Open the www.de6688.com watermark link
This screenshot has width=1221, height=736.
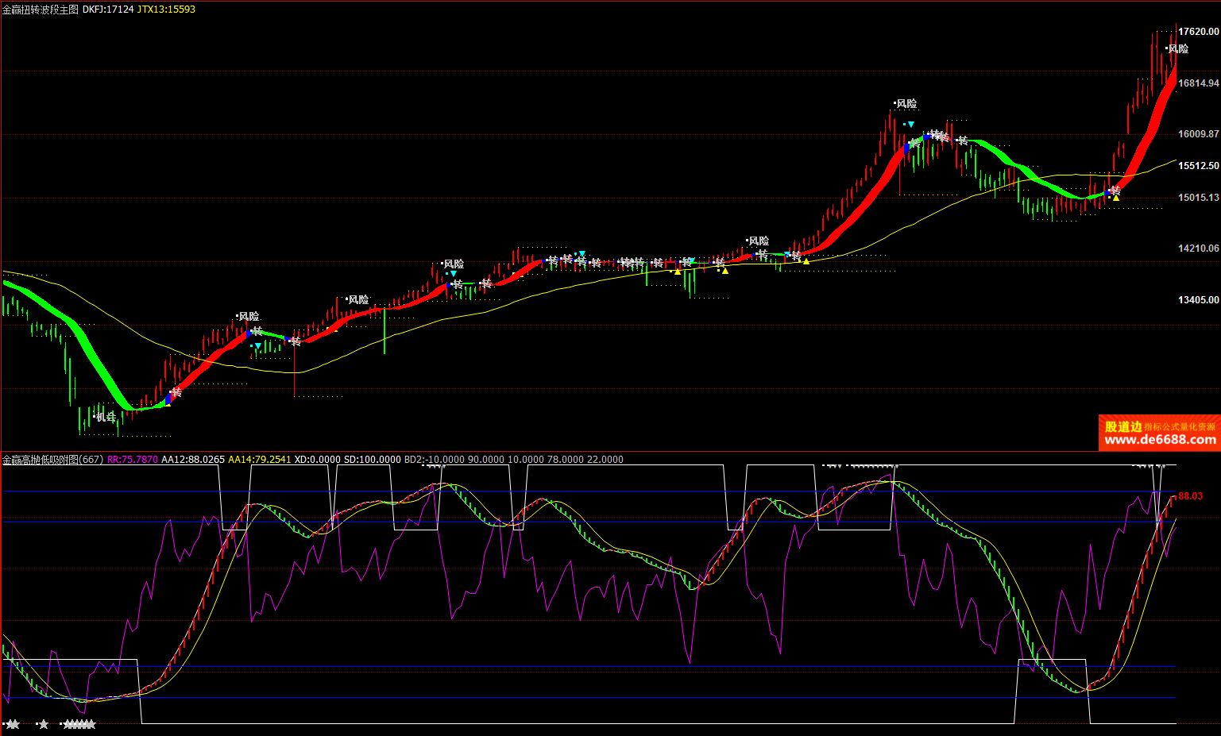point(1160,440)
